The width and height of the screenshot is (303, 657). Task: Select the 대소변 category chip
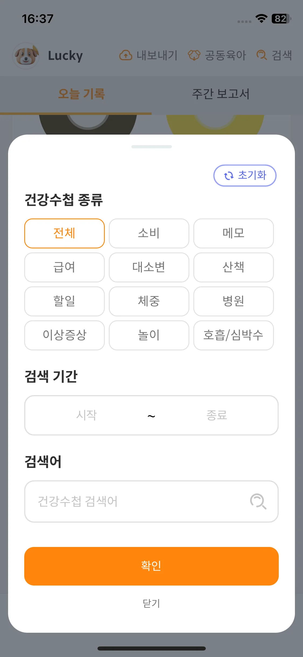149,267
